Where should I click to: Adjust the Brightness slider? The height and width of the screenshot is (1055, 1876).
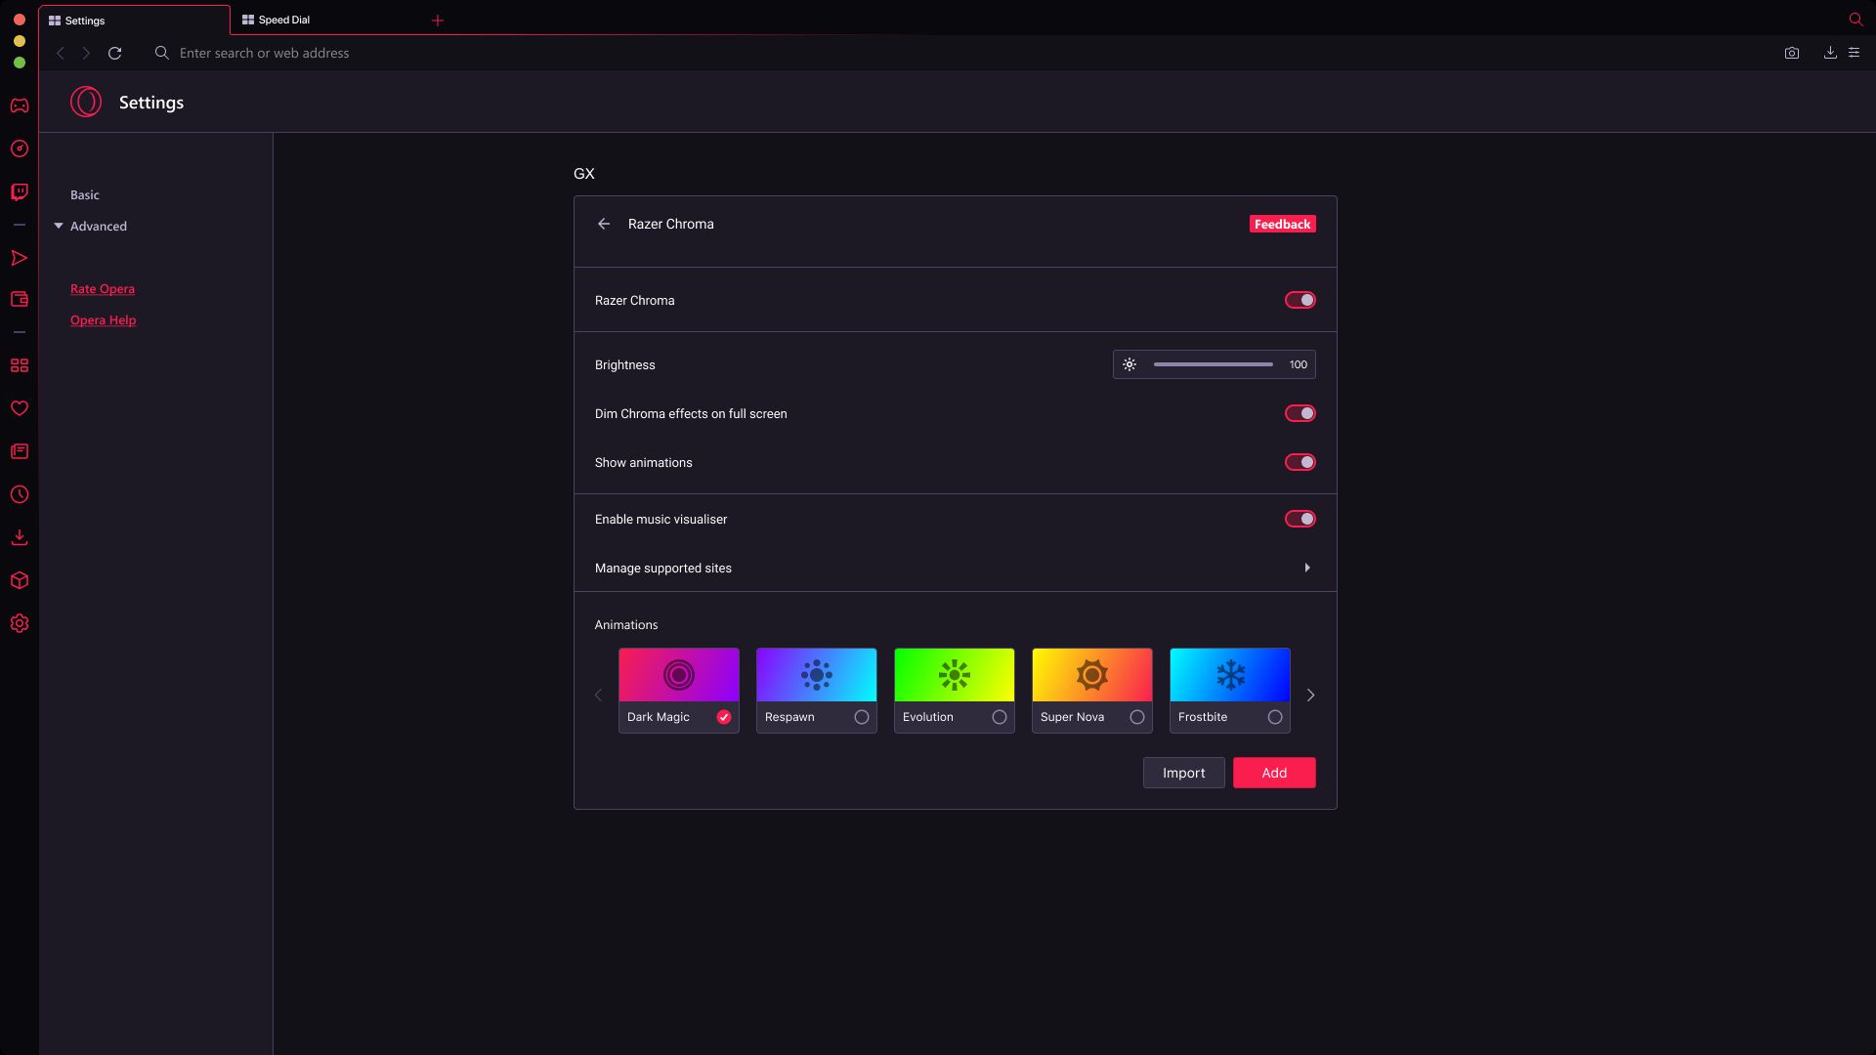pos(1213,364)
